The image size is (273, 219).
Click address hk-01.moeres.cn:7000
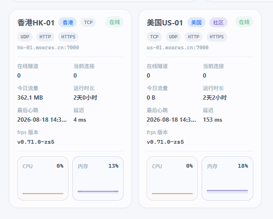click(x=48, y=47)
